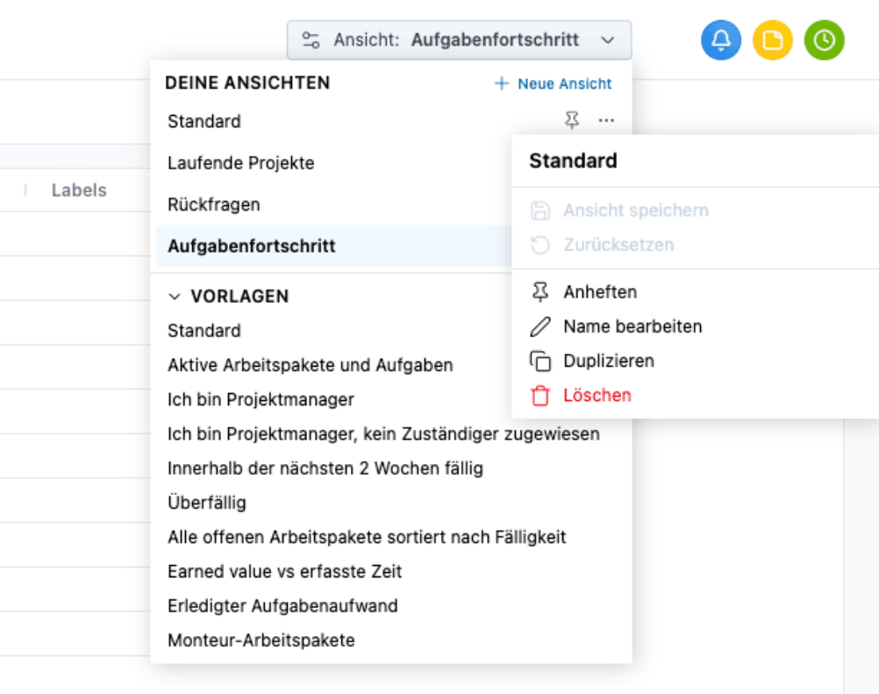Select the Monteur-Arbeitspakete template
Viewport: 879px width, 694px height.
(261, 640)
